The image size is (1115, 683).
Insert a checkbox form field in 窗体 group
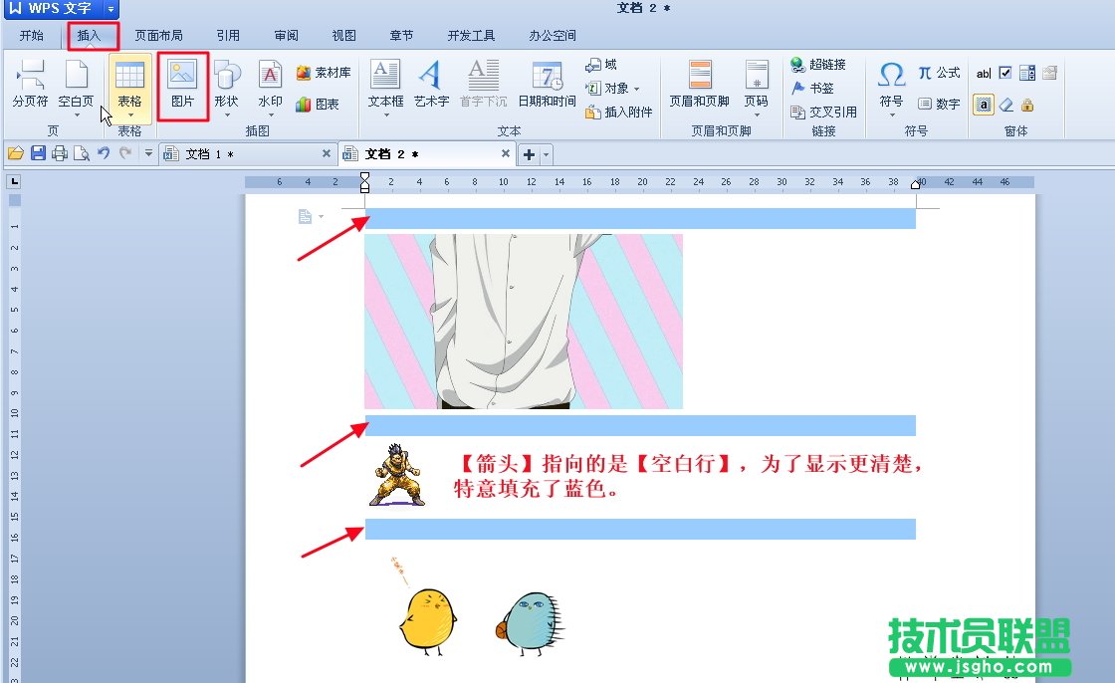1005,72
